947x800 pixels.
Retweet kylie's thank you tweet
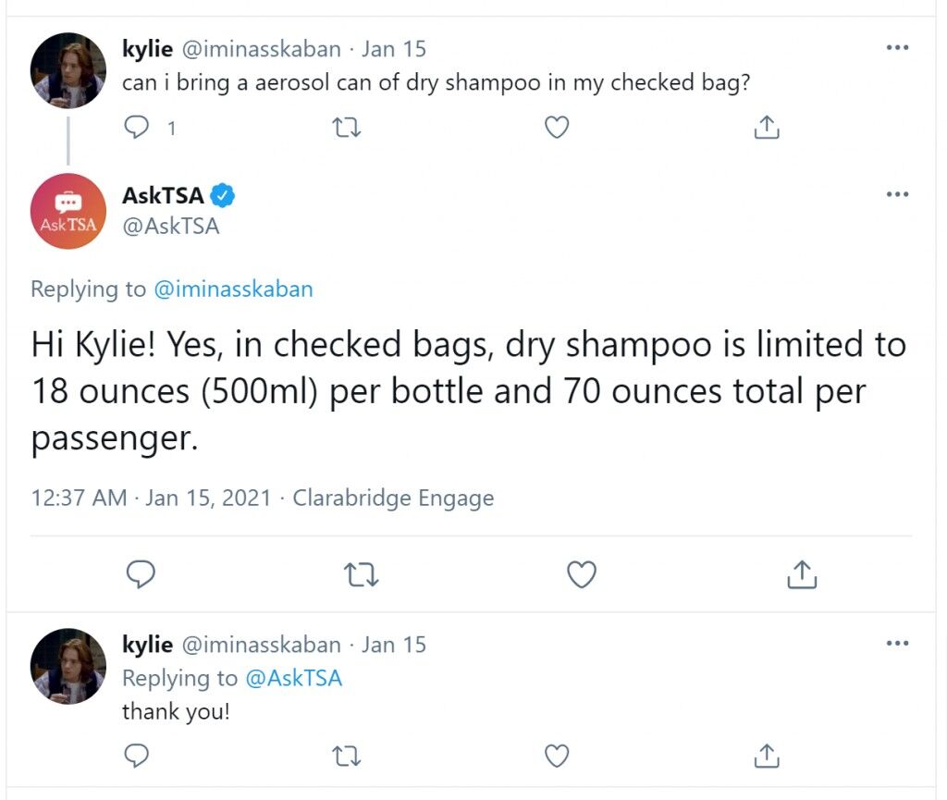coord(347,756)
